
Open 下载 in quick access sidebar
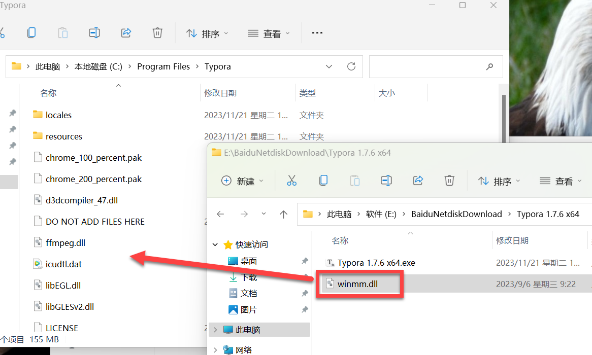click(x=249, y=277)
